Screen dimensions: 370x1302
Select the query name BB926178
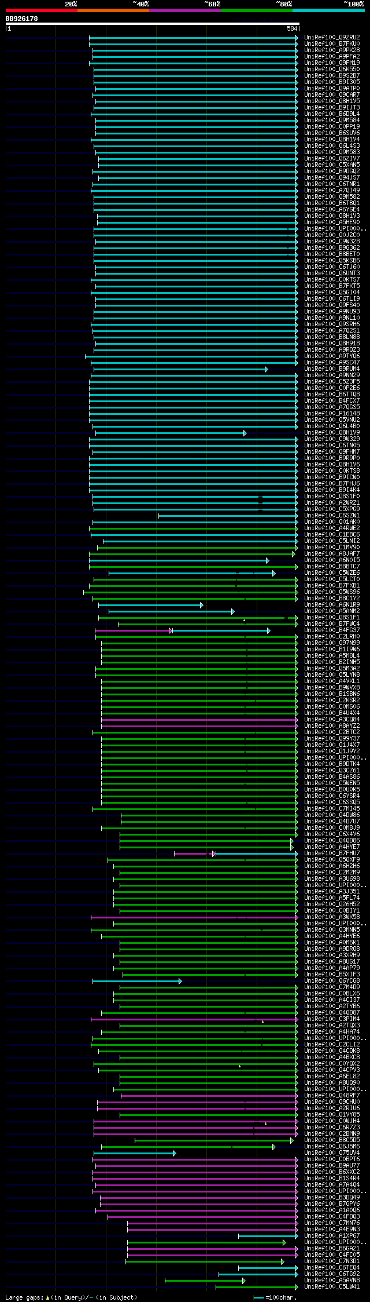[22, 19]
